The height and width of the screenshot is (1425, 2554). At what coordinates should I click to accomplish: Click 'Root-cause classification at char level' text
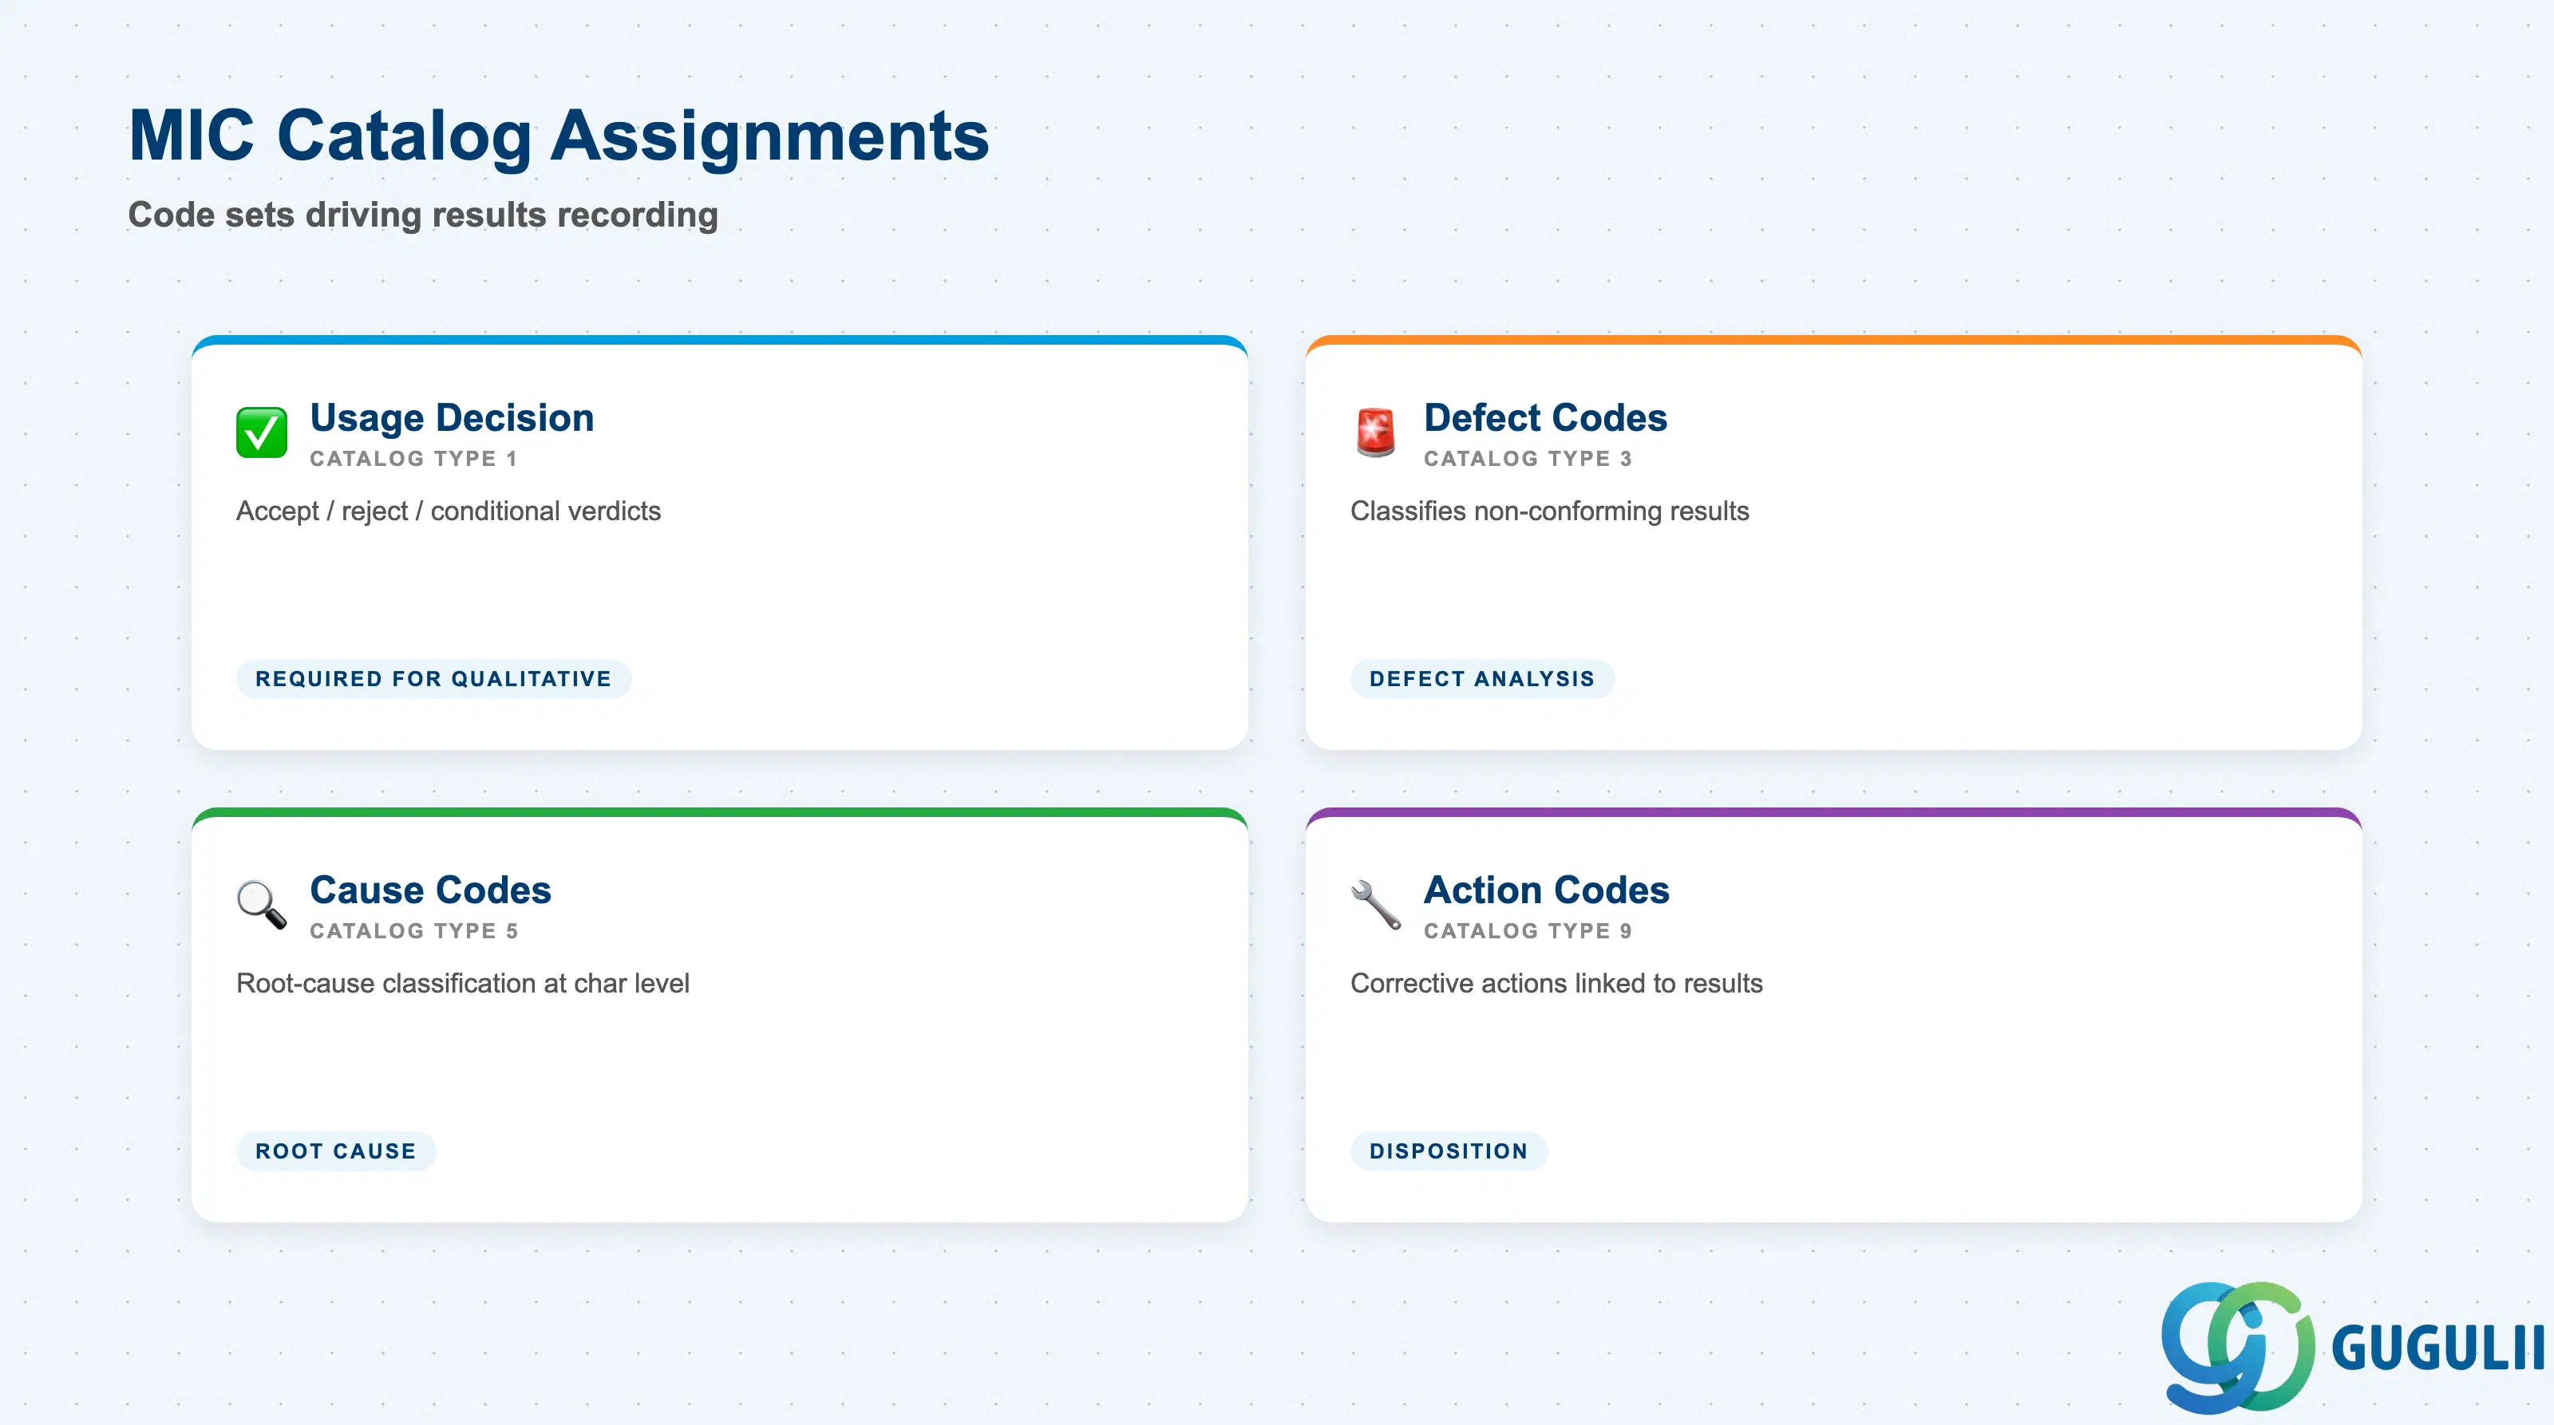click(463, 983)
